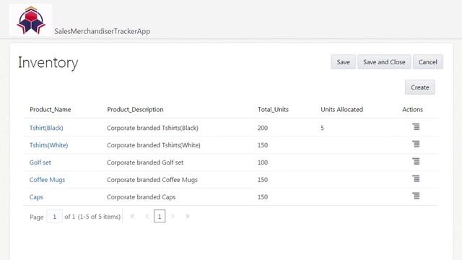
Task: Click Total_Units 150 in Caps row
Action: (x=263, y=197)
